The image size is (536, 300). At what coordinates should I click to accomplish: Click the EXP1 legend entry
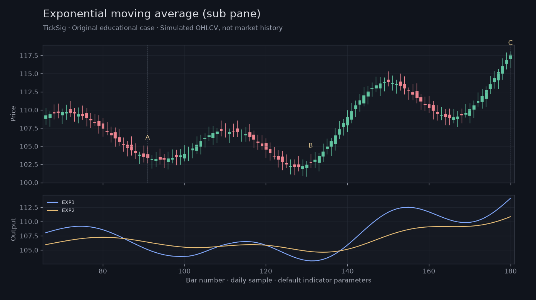pyautogui.click(x=61, y=202)
